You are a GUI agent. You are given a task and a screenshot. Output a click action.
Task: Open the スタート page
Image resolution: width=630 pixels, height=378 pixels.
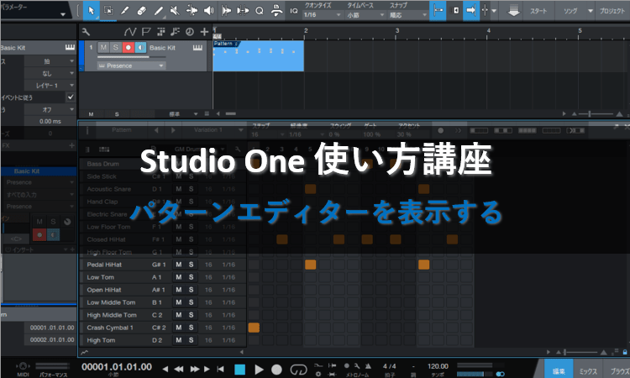(x=538, y=11)
